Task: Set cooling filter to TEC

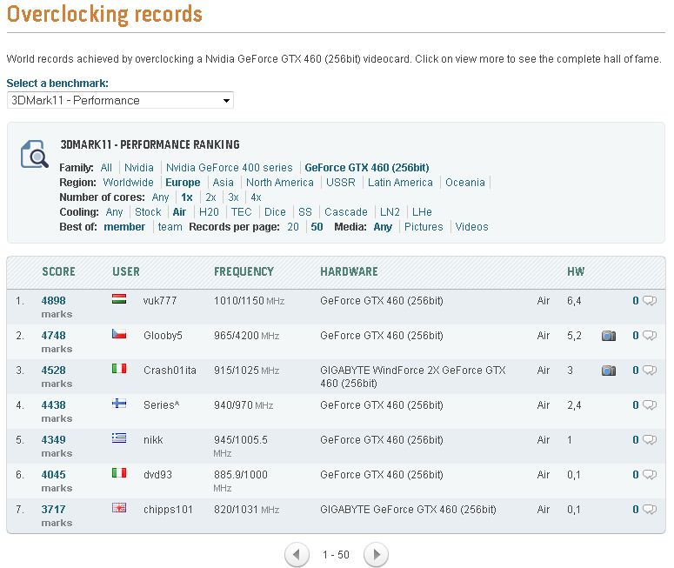Action: click(241, 212)
